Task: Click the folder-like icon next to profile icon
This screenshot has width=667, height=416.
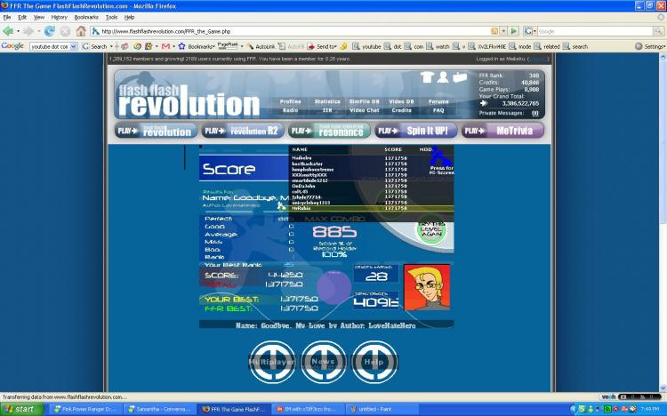Action: (460, 77)
